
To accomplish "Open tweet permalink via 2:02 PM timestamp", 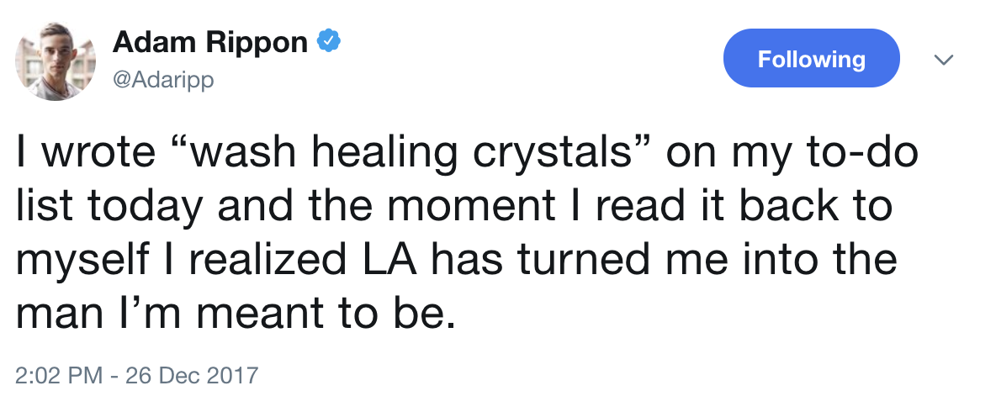I will pos(58,375).
